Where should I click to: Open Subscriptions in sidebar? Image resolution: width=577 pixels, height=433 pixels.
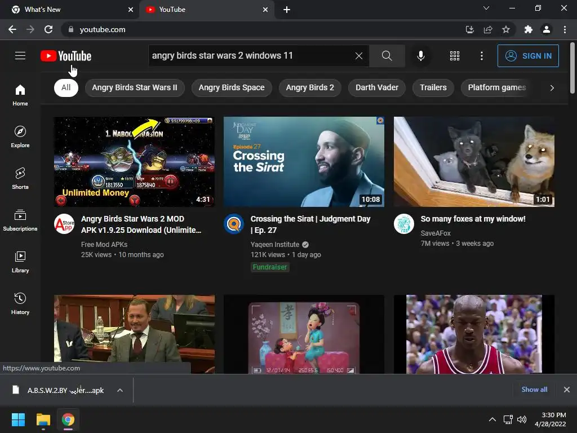point(20,220)
